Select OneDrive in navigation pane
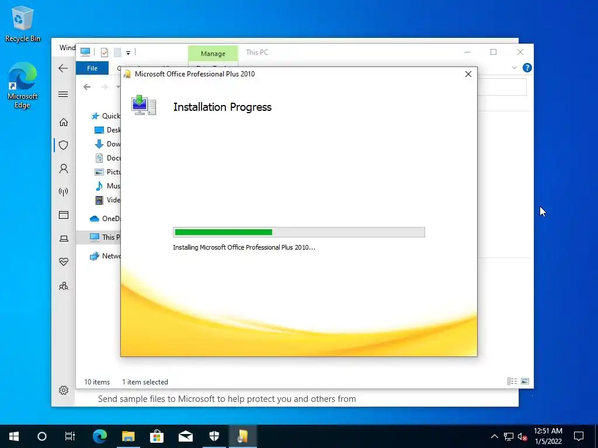Screen dimensions: 598x448 click(105, 219)
